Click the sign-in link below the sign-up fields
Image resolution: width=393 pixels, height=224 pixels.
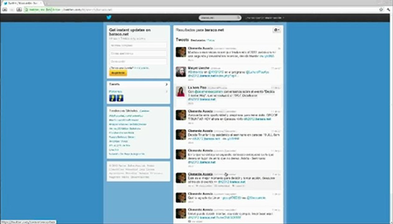141,68
